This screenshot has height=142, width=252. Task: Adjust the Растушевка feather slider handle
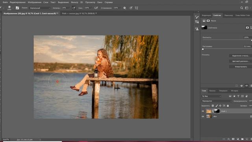[x=203, y=49]
